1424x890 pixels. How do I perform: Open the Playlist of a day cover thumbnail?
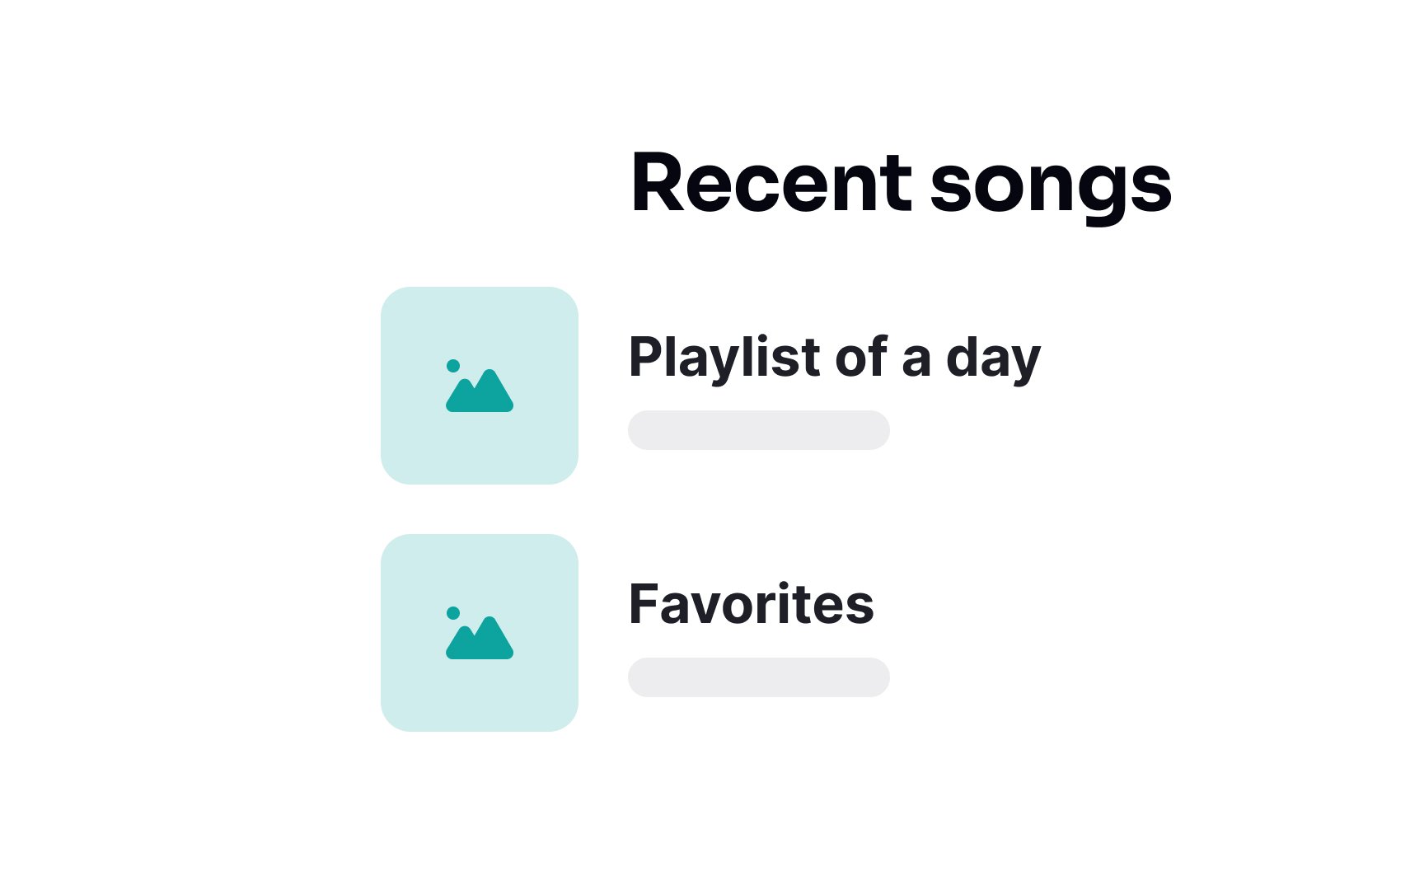[480, 386]
